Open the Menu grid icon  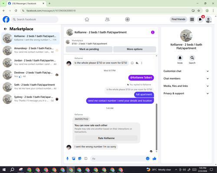coord(192,19)
